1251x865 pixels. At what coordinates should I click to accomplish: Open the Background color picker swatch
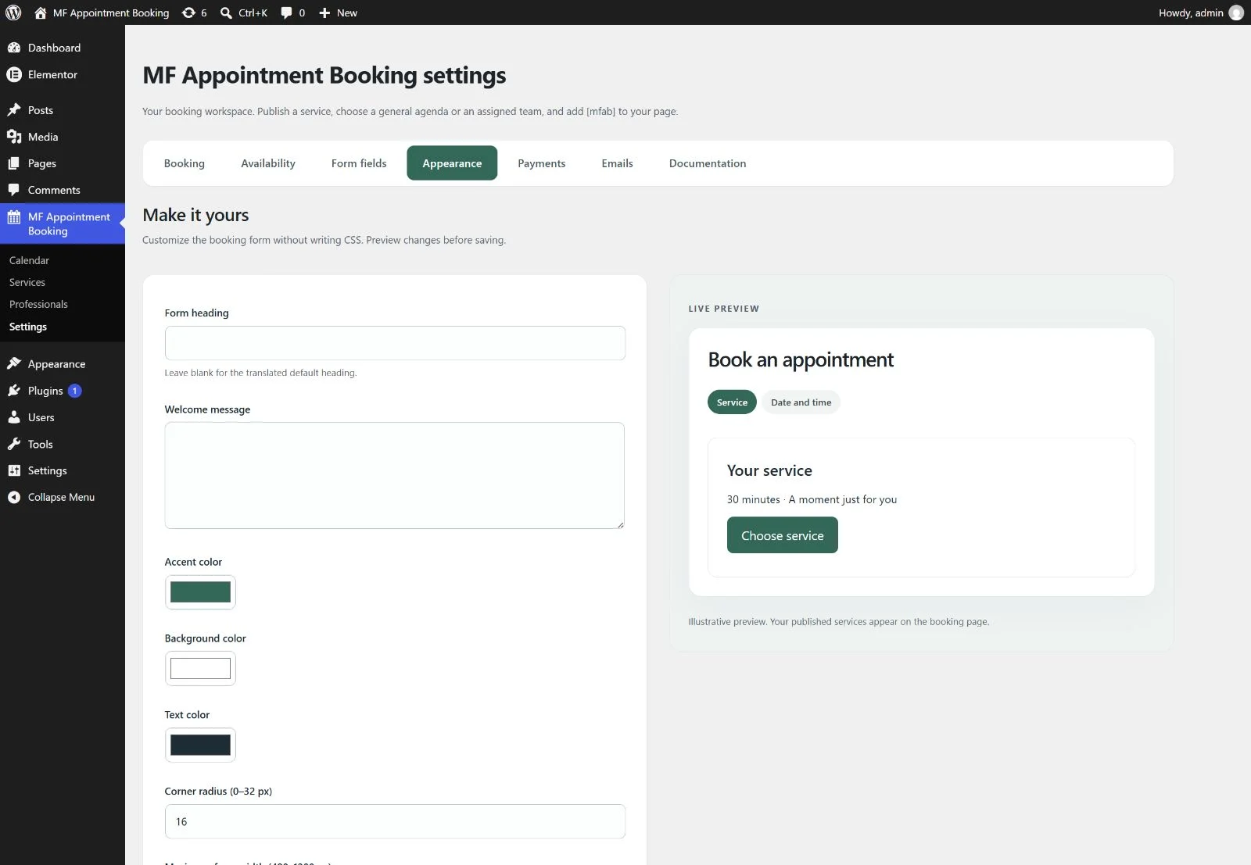click(x=200, y=669)
